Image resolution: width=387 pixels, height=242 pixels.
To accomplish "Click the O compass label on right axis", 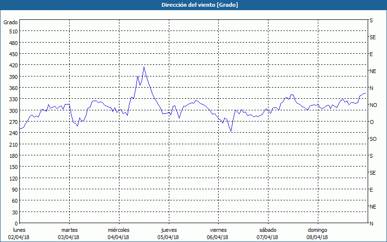I will pyautogui.click(x=372, y=122).
